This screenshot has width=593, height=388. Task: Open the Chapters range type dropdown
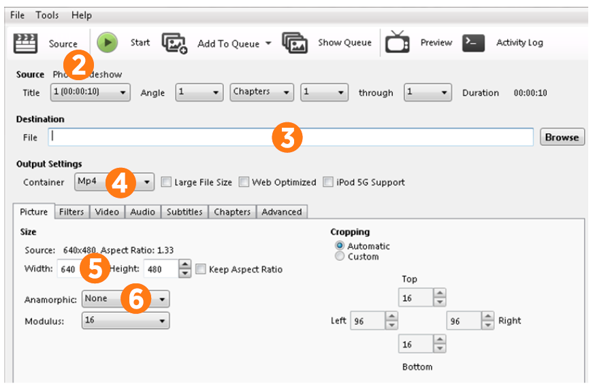(262, 92)
